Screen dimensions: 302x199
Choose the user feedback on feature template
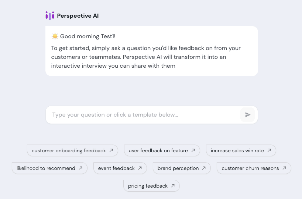[158, 150]
